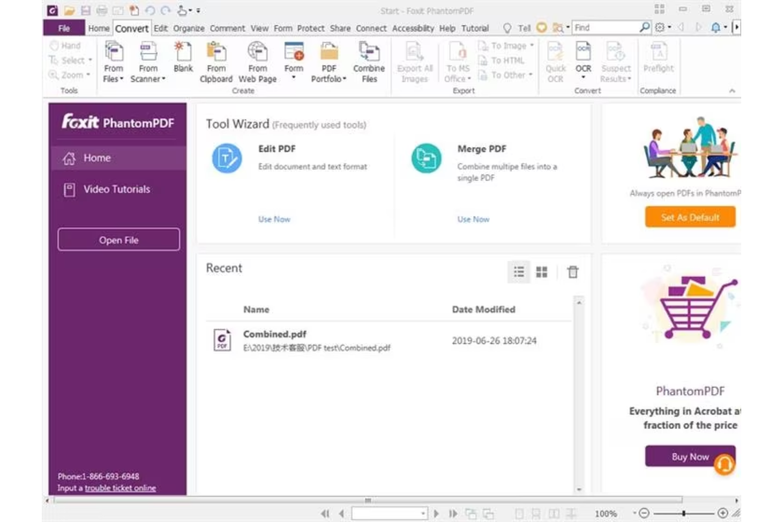783x522 pixels.
Task: Open the Video Tutorials section
Action: click(x=116, y=189)
